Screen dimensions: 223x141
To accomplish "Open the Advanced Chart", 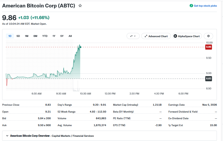I will click(x=156, y=36).
